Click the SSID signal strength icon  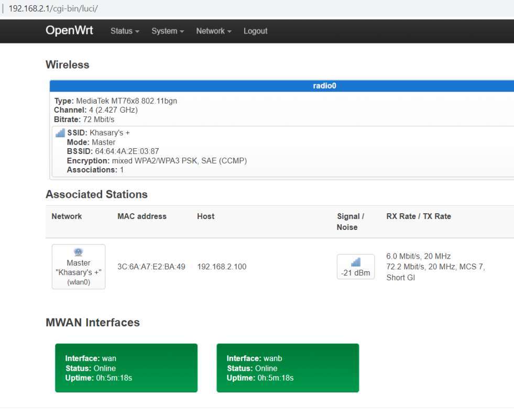[x=60, y=133]
